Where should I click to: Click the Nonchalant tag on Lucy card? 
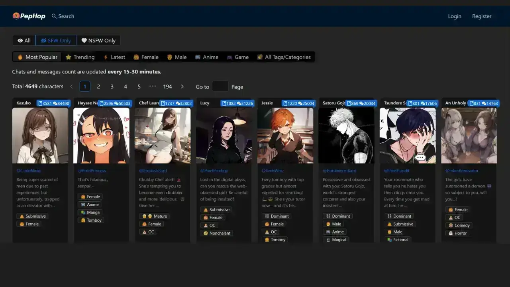pyautogui.click(x=216, y=233)
